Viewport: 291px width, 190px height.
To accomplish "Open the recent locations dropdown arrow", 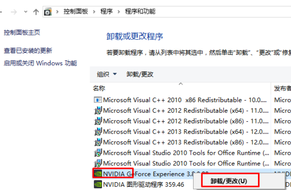I will point(26,12).
